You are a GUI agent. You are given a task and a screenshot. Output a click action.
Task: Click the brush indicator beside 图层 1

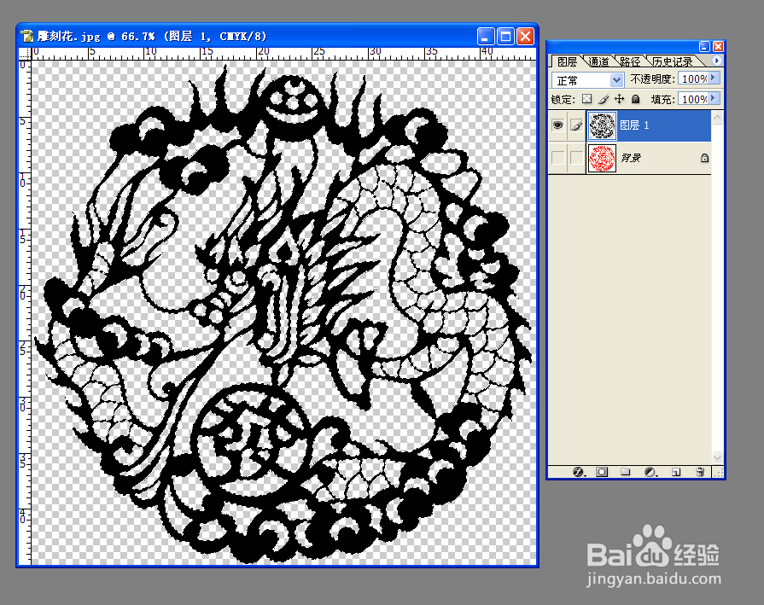click(576, 125)
